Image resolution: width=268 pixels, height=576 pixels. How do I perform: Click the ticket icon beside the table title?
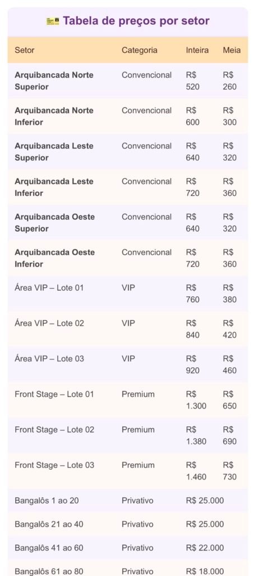click(x=52, y=21)
